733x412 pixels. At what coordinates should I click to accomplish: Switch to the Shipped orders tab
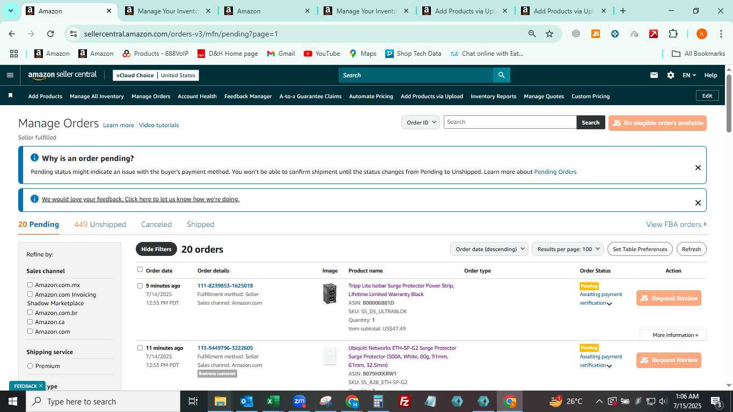pos(201,224)
